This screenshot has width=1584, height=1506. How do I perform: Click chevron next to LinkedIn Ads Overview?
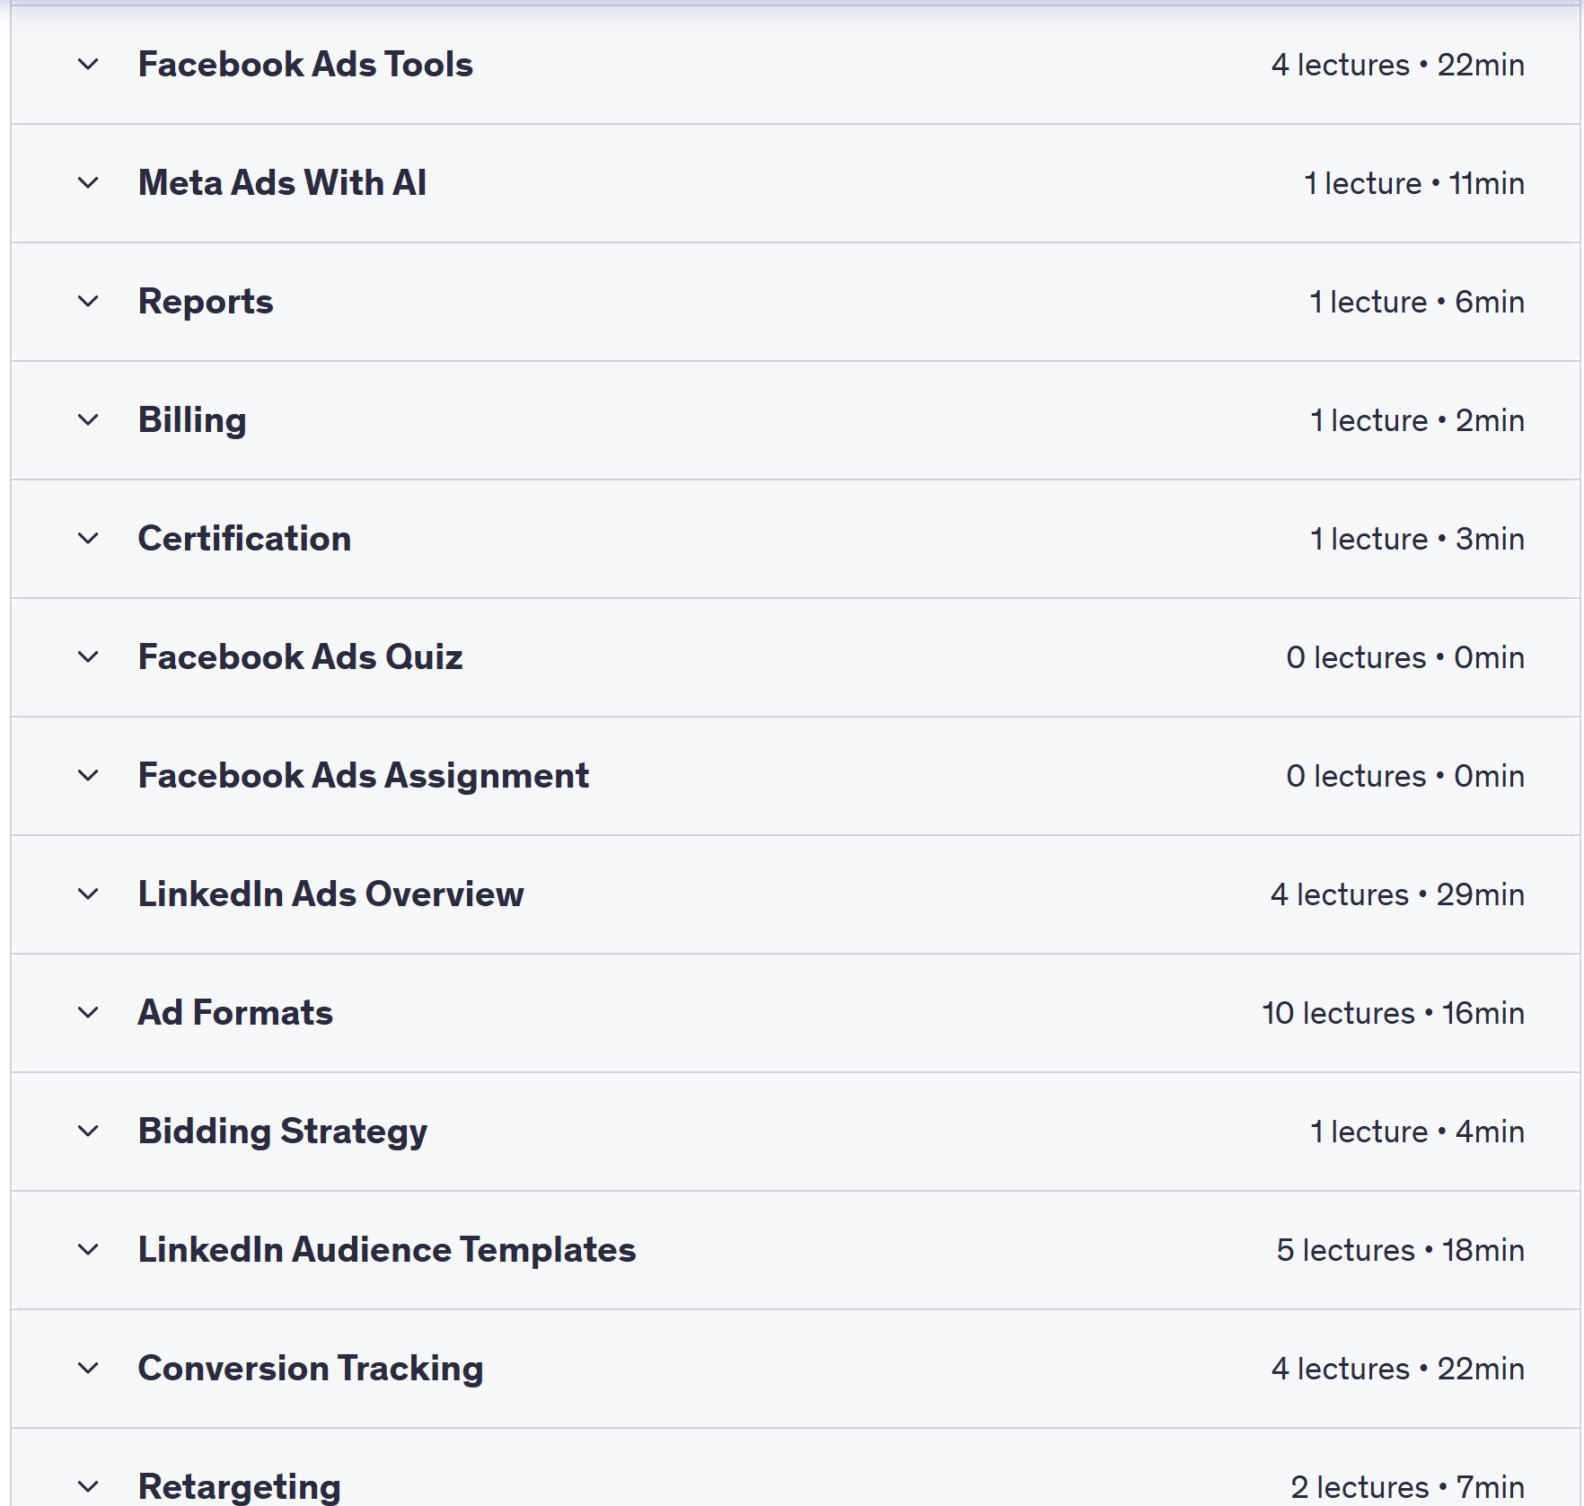click(88, 894)
